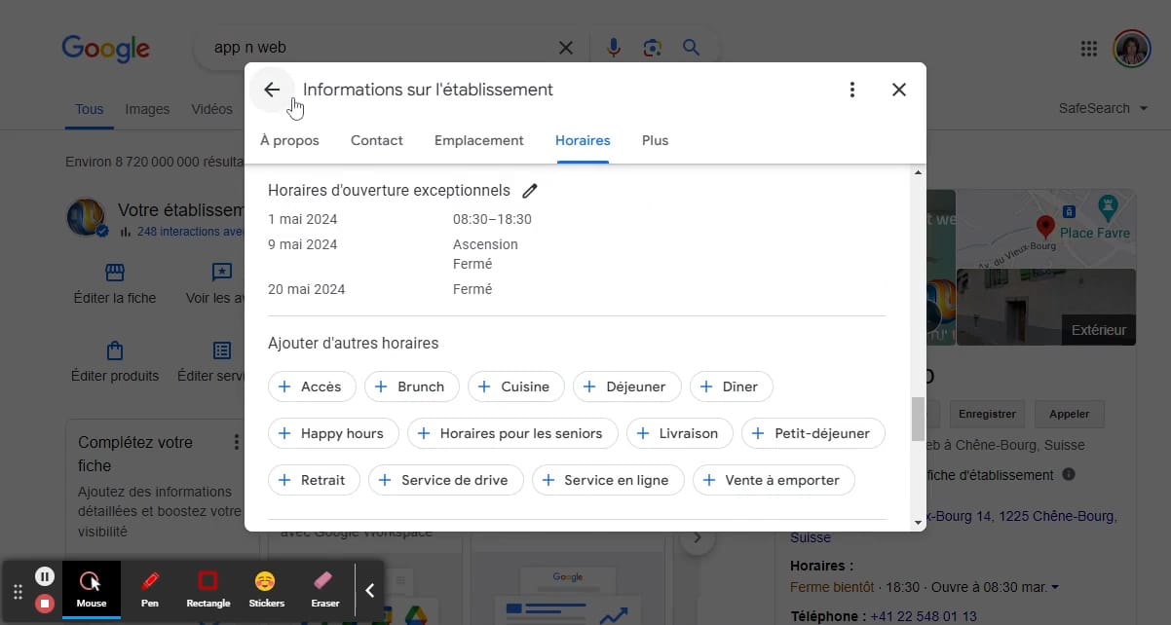Start voice search with the microphone icon

point(614,48)
